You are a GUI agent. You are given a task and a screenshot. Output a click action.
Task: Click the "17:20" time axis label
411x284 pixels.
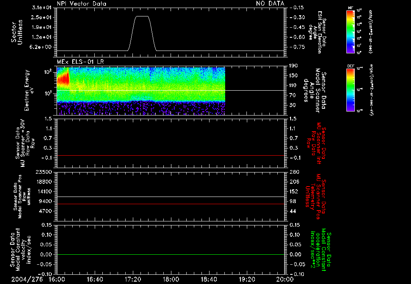[133, 280]
